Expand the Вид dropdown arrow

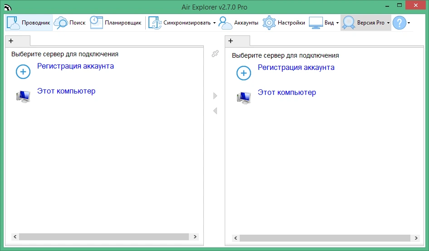(x=337, y=23)
